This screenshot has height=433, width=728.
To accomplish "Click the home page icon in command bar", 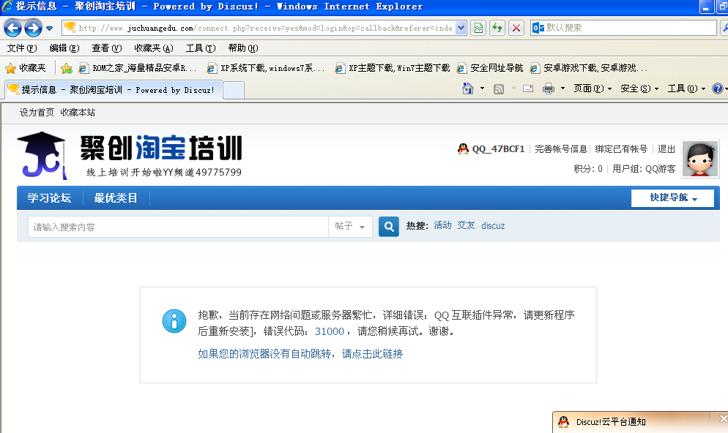I will [468, 89].
